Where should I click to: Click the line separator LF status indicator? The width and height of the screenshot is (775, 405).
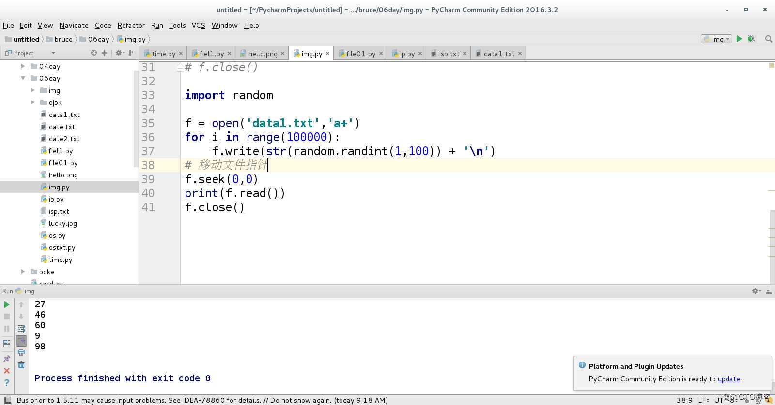[703, 400]
